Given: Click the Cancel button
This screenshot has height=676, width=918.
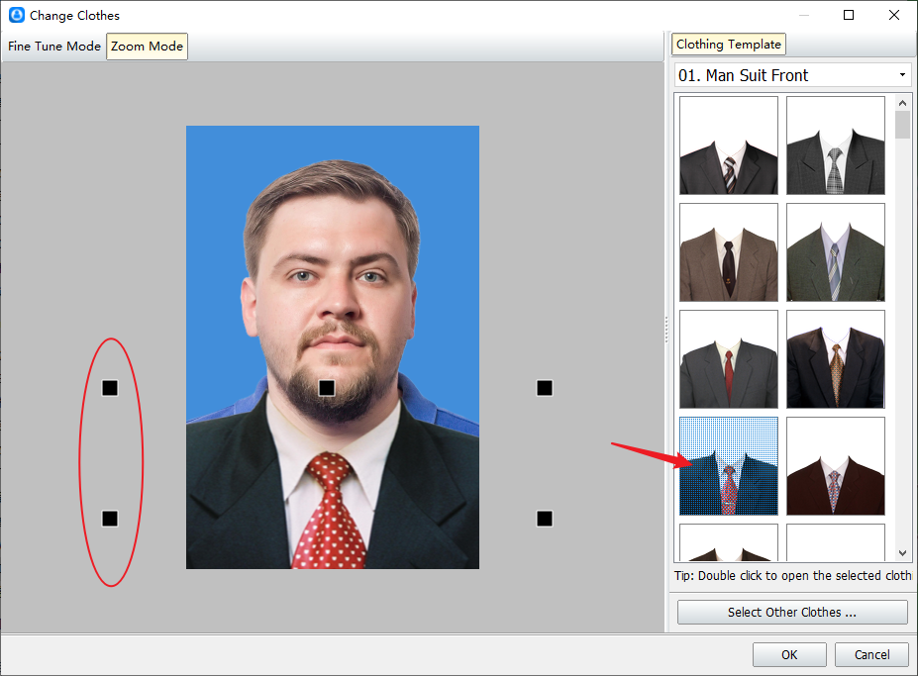Looking at the screenshot, I should pyautogui.click(x=871, y=654).
